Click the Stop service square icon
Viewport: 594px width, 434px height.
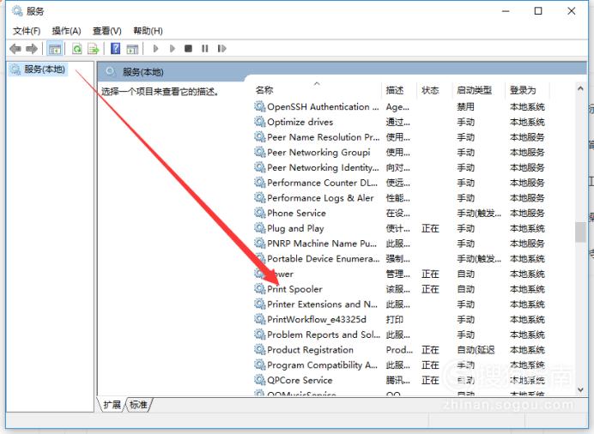point(188,48)
